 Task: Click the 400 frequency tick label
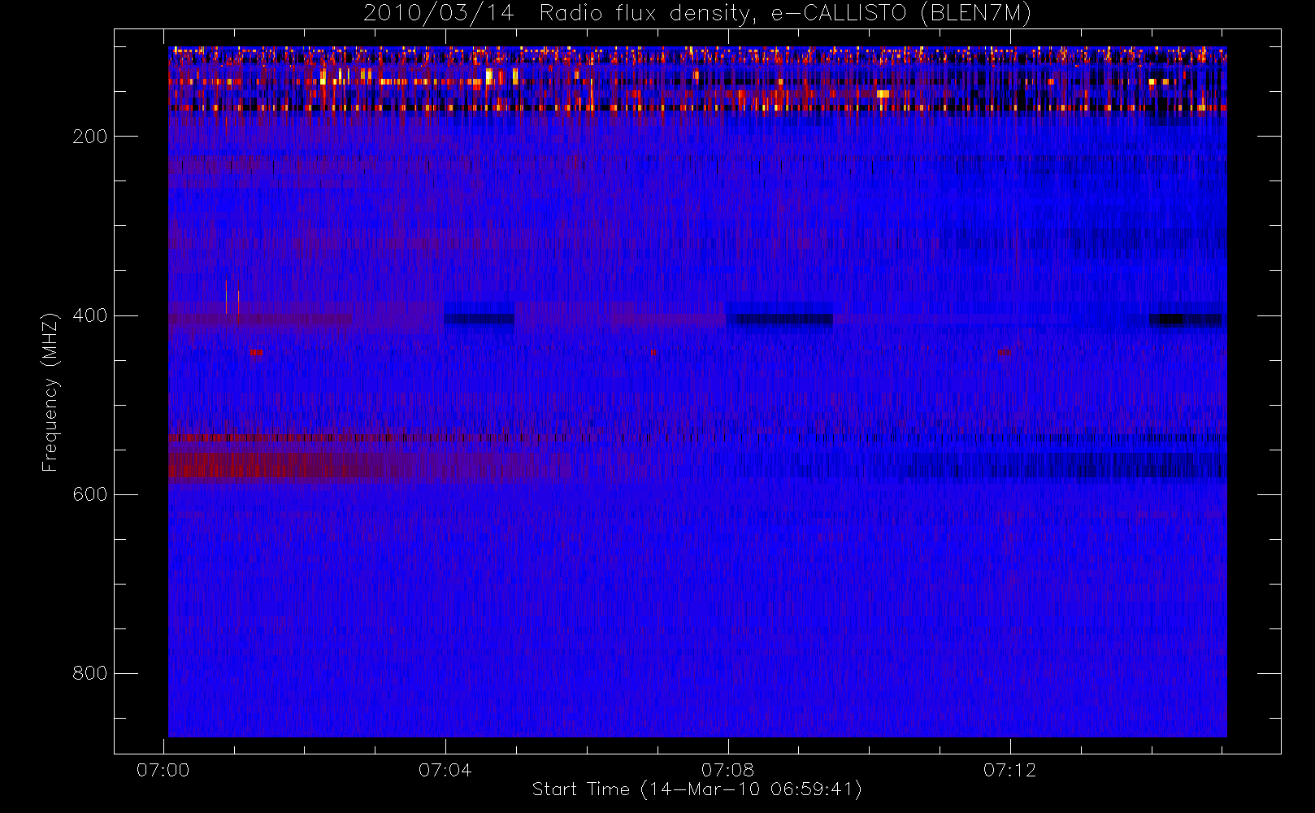[89, 315]
